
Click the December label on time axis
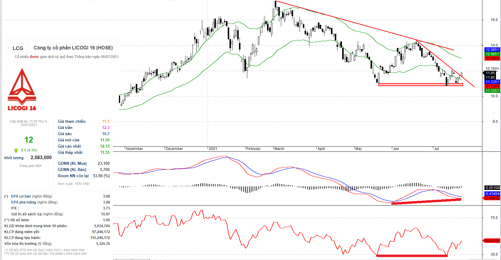coord(174,149)
